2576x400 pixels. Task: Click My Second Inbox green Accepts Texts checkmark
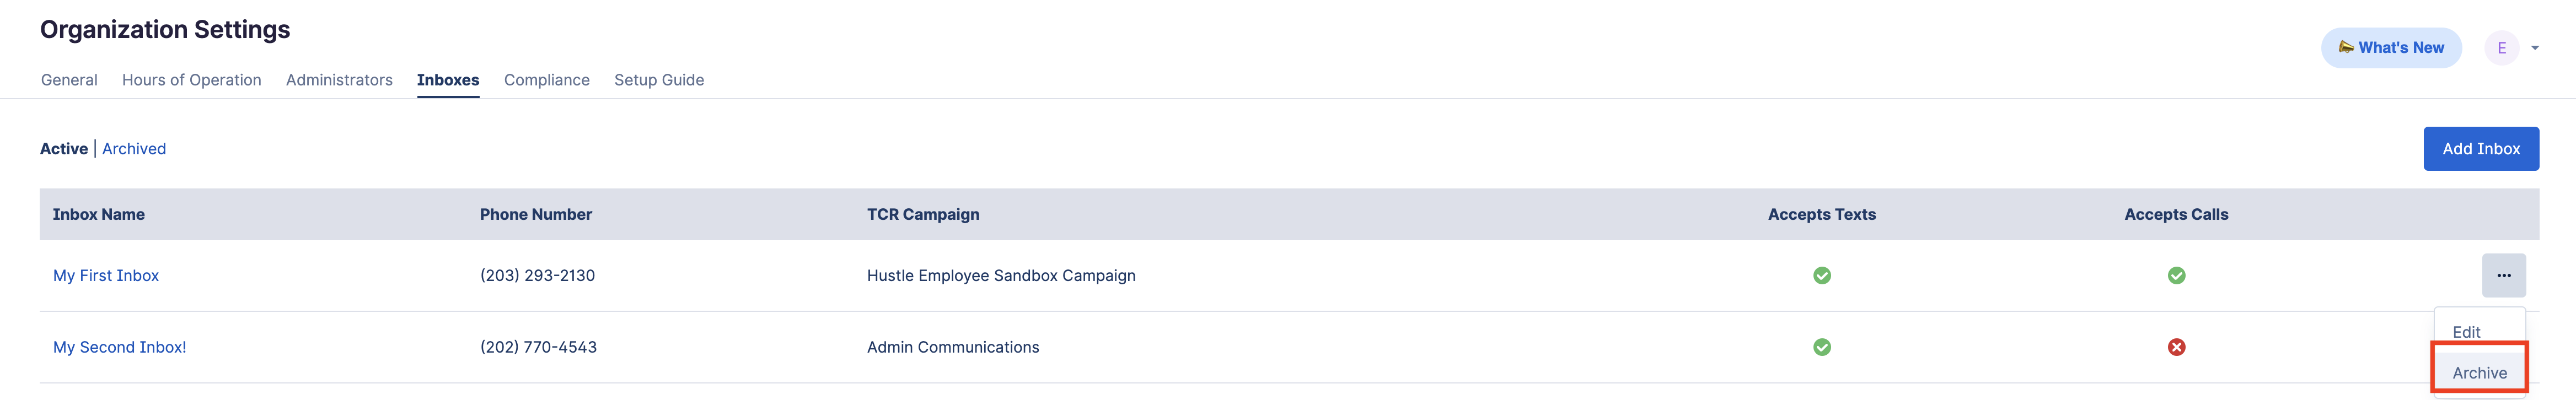1821,347
